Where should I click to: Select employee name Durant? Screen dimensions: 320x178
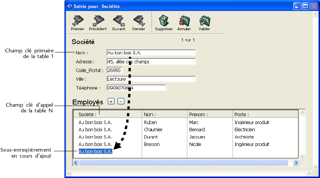pos(151,137)
